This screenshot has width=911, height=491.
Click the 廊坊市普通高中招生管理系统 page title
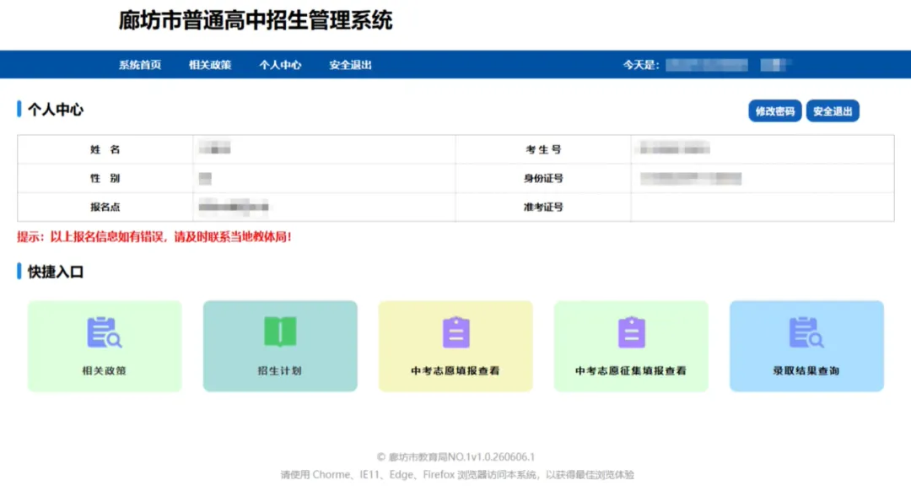tap(256, 20)
